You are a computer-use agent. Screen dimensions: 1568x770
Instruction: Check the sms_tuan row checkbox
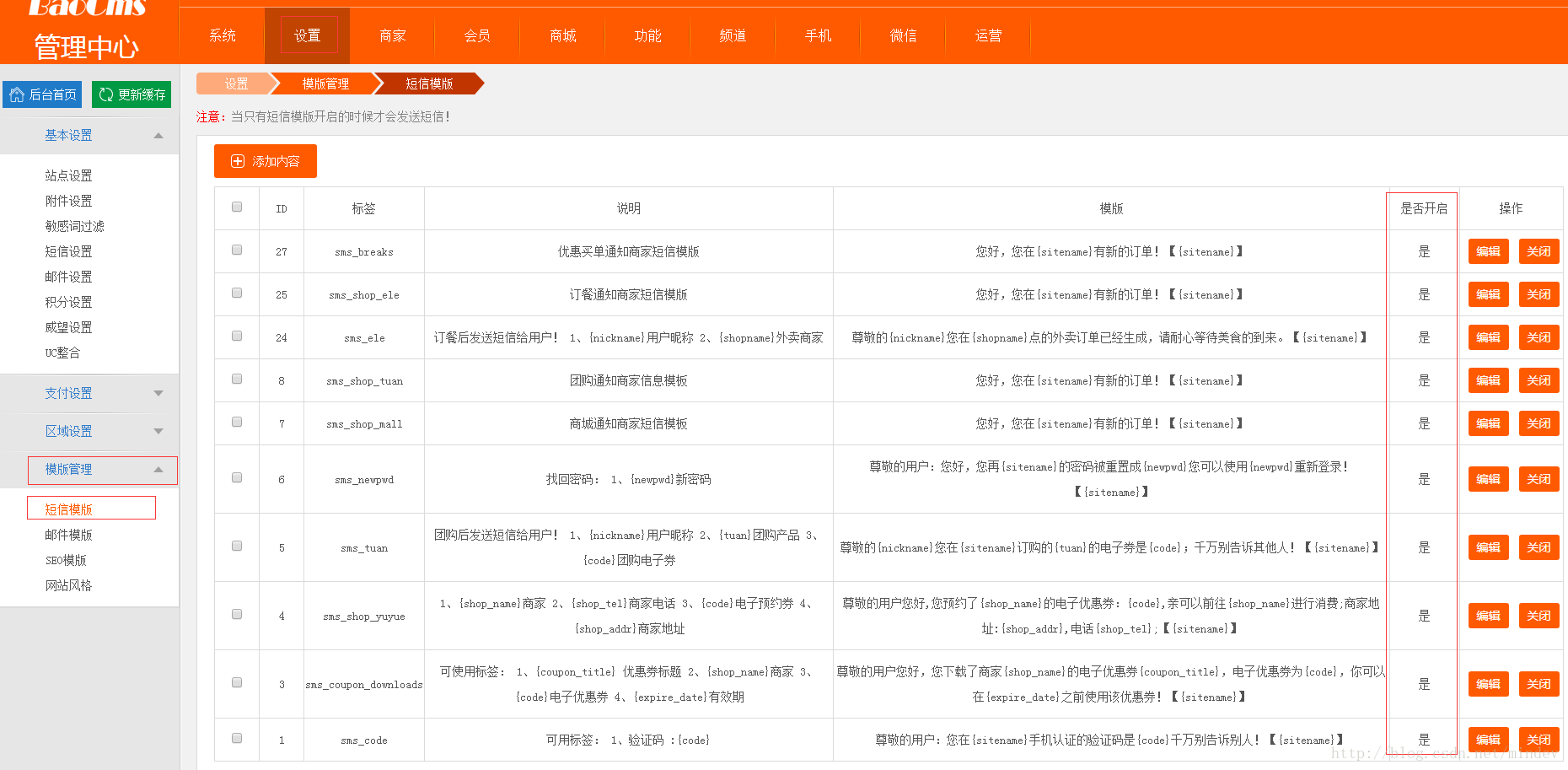coord(237,546)
